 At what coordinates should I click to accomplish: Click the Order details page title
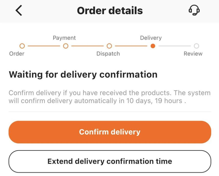110,11
